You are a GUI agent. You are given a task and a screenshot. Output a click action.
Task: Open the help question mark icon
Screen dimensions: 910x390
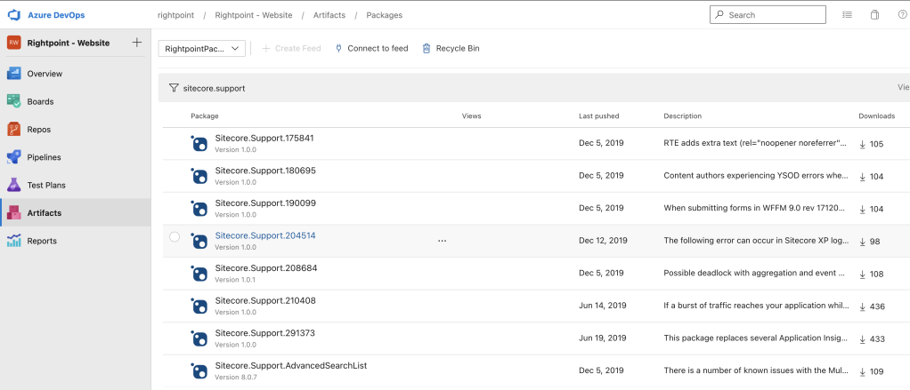pos(903,15)
